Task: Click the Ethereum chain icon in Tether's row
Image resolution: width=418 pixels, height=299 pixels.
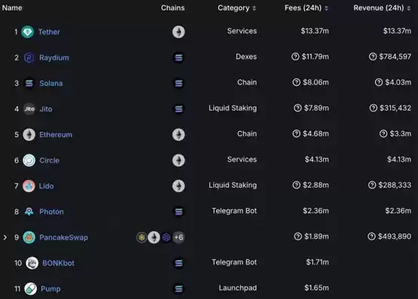Action: pos(178,32)
